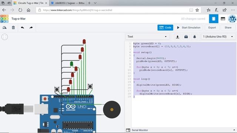Add the page to favorites with the star
Image resolution: width=237 pixels, height=133 pixels.
pyautogui.click(x=197, y=10)
